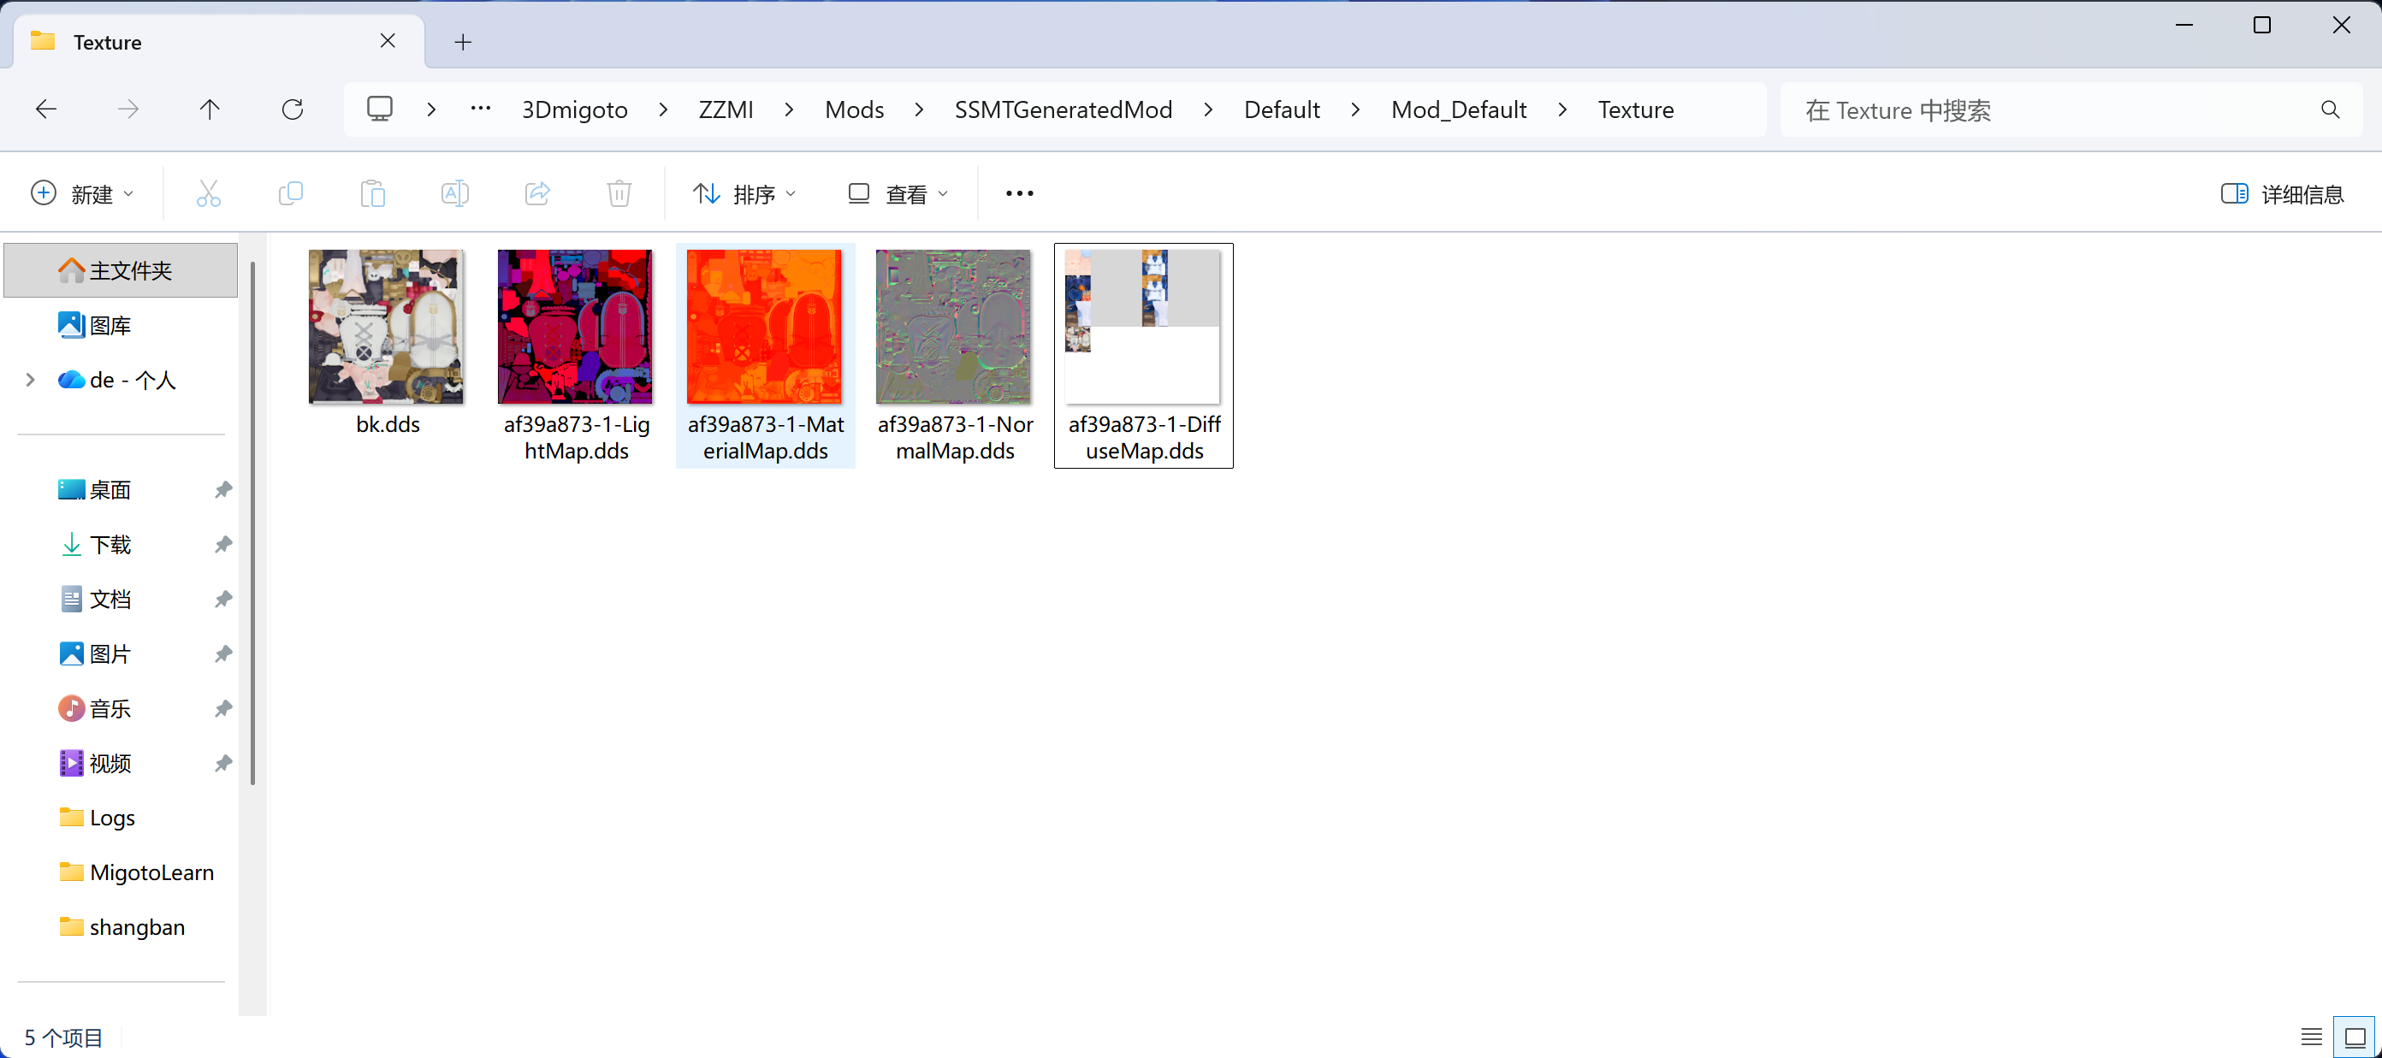Viewport: 2382px width, 1058px height.
Task: Open the 查看 view options dropdown
Action: (897, 193)
